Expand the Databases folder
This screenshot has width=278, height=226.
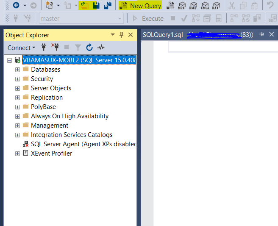coord(17,70)
